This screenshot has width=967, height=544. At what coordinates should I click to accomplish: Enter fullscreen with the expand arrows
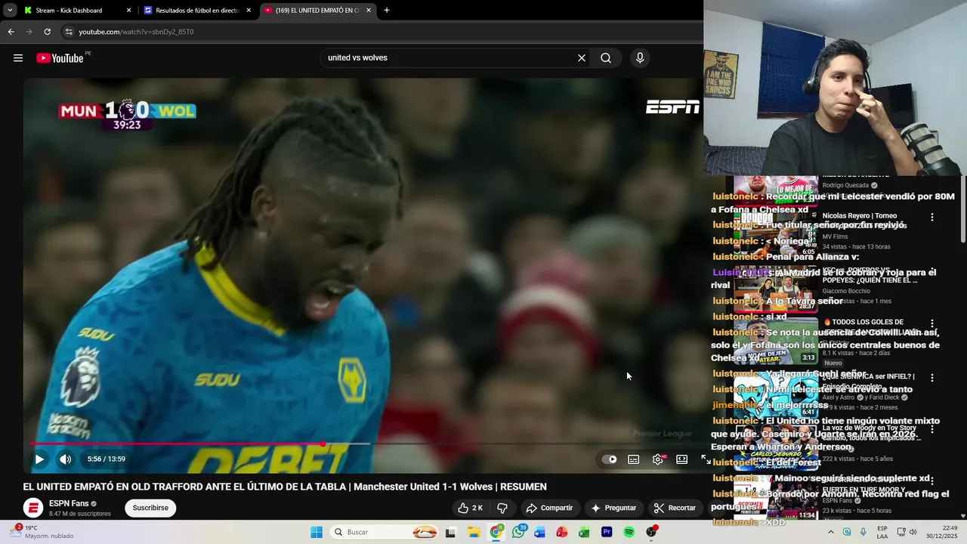[x=706, y=459]
